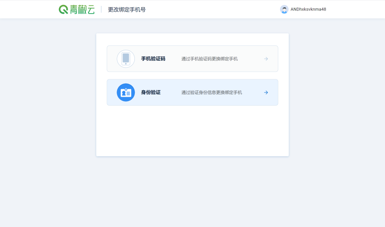
Task: Select the 手机验证码 title
Action: pos(153,59)
